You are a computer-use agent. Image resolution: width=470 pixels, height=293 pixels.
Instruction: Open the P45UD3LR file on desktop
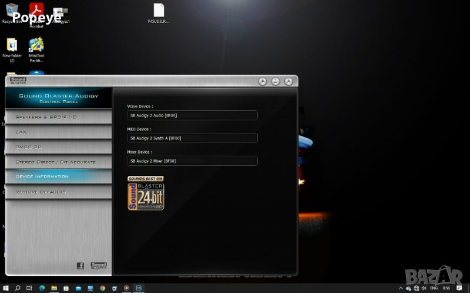(x=159, y=12)
